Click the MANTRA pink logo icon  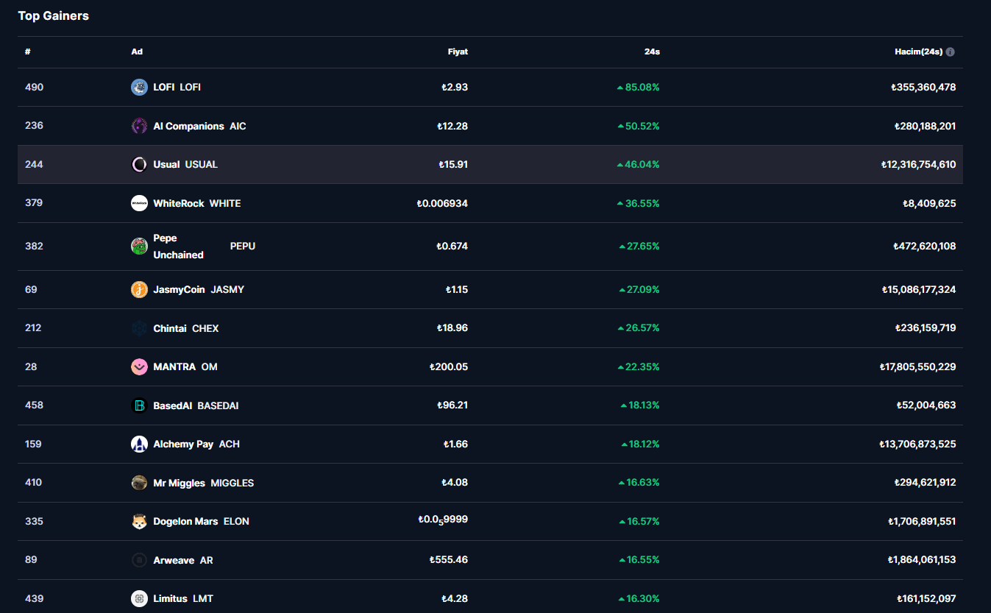coord(139,367)
